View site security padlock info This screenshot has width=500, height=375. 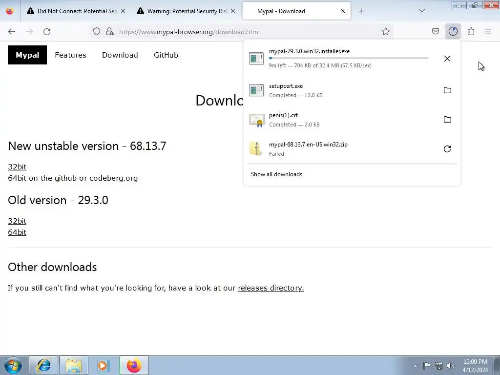pos(110,31)
